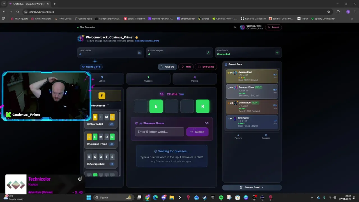Open Chrome from the taskbar

pyautogui.click(x=147, y=198)
